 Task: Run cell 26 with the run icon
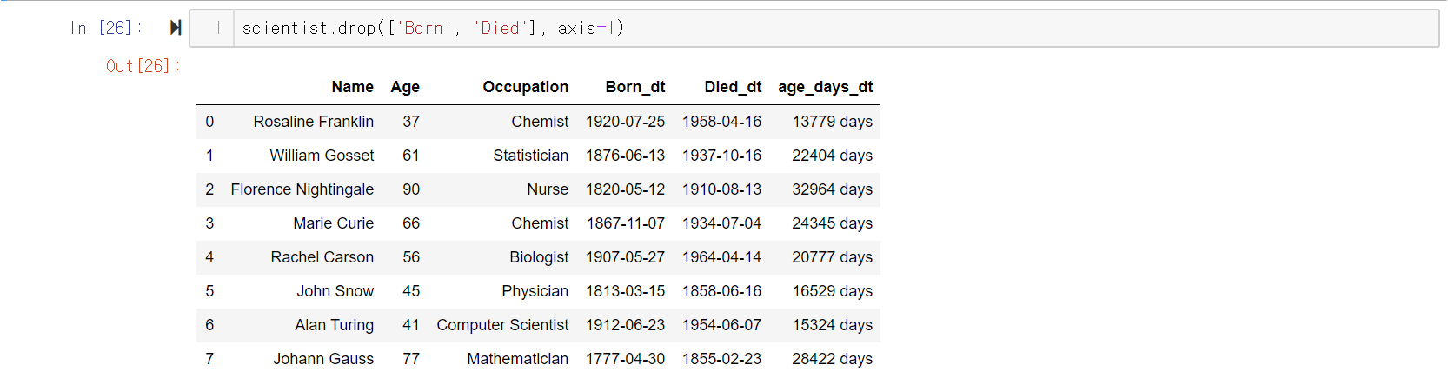176,28
